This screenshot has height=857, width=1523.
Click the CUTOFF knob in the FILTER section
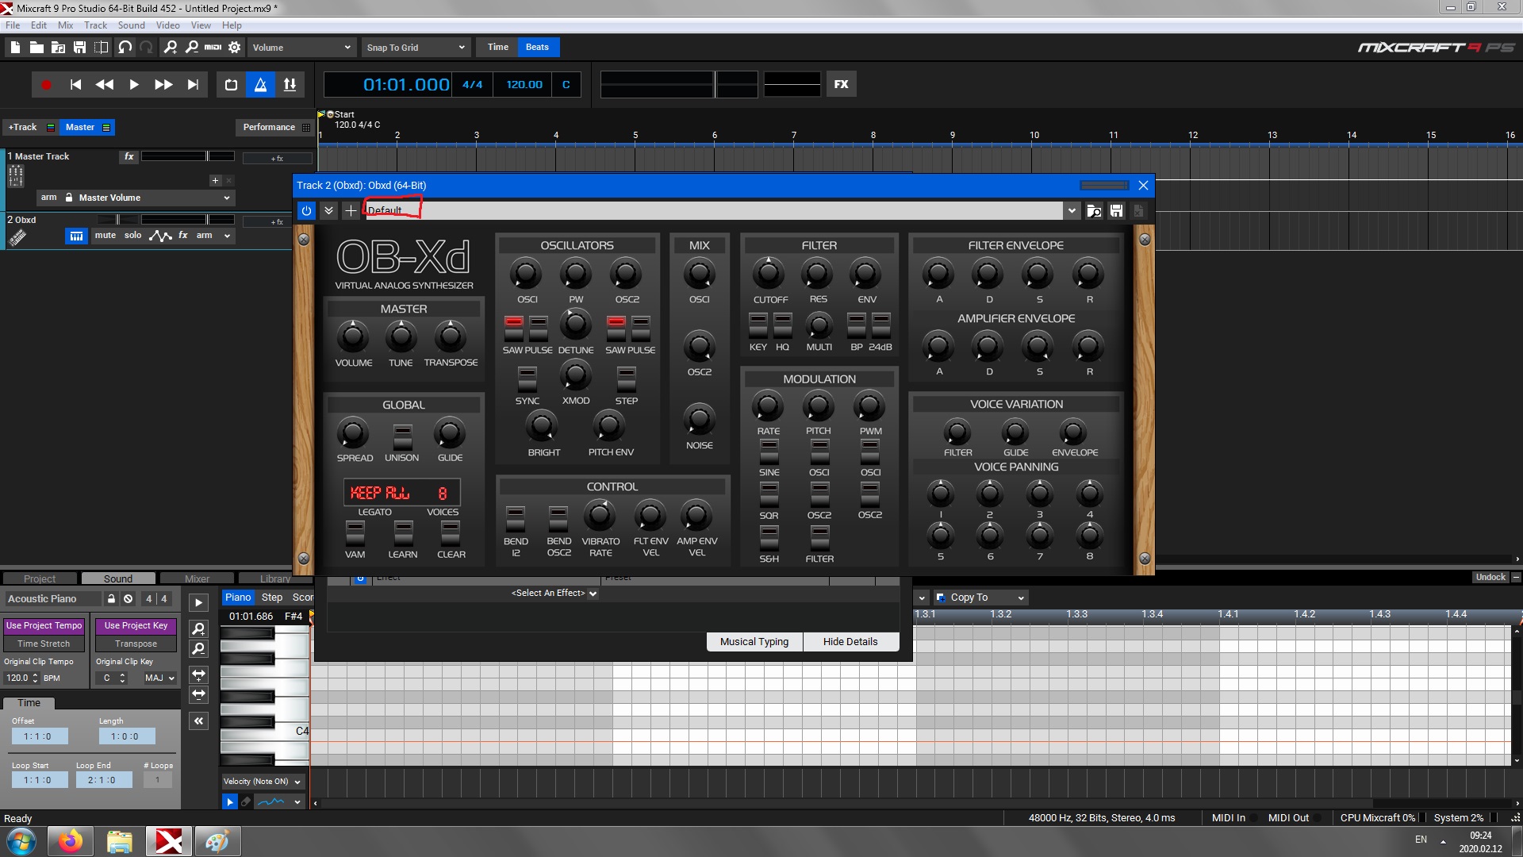click(768, 275)
